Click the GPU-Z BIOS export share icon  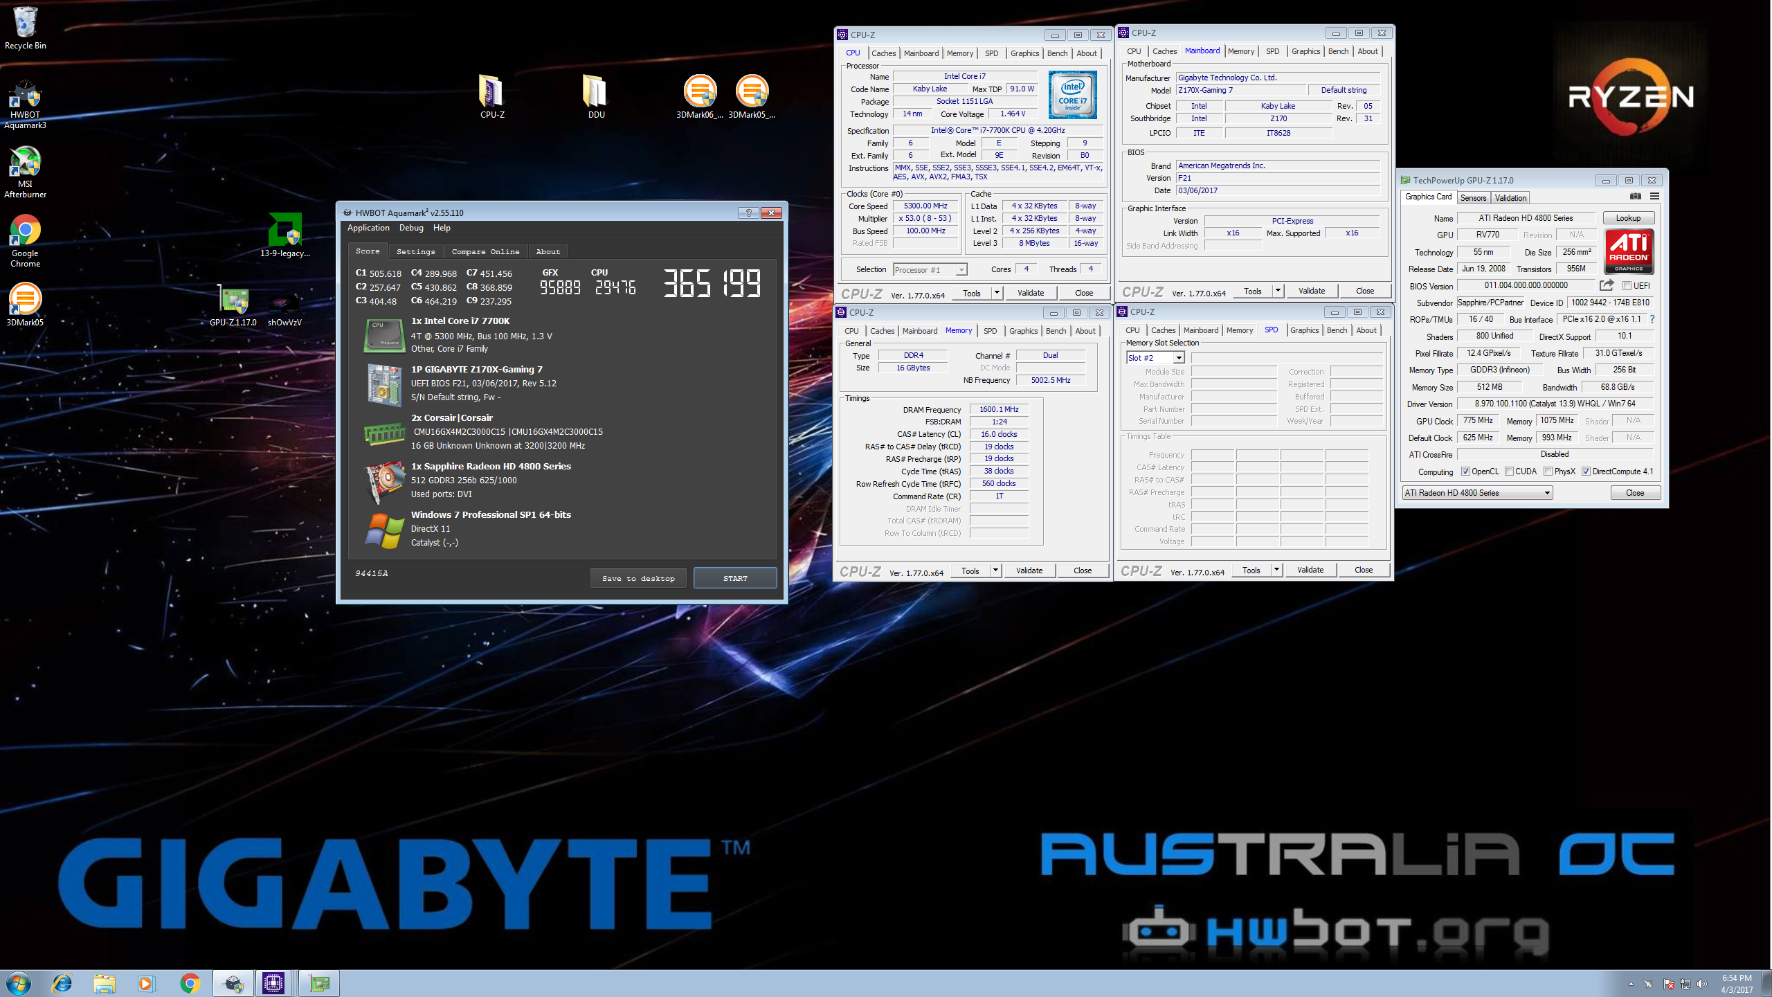pos(1607,285)
